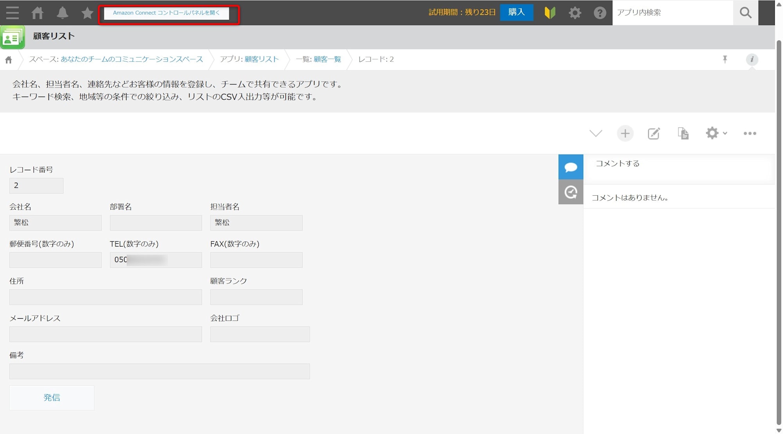
Task: Pin the app description with pushpin
Action: (725, 59)
